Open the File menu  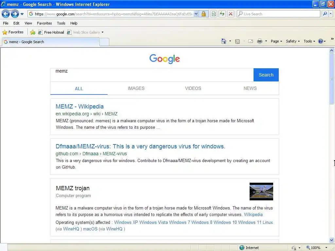pos(6,23)
